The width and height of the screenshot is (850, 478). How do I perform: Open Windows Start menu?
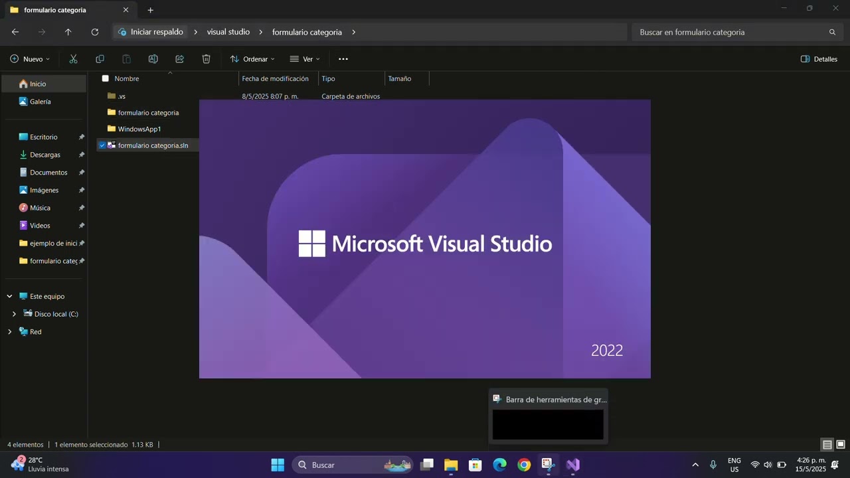click(278, 465)
